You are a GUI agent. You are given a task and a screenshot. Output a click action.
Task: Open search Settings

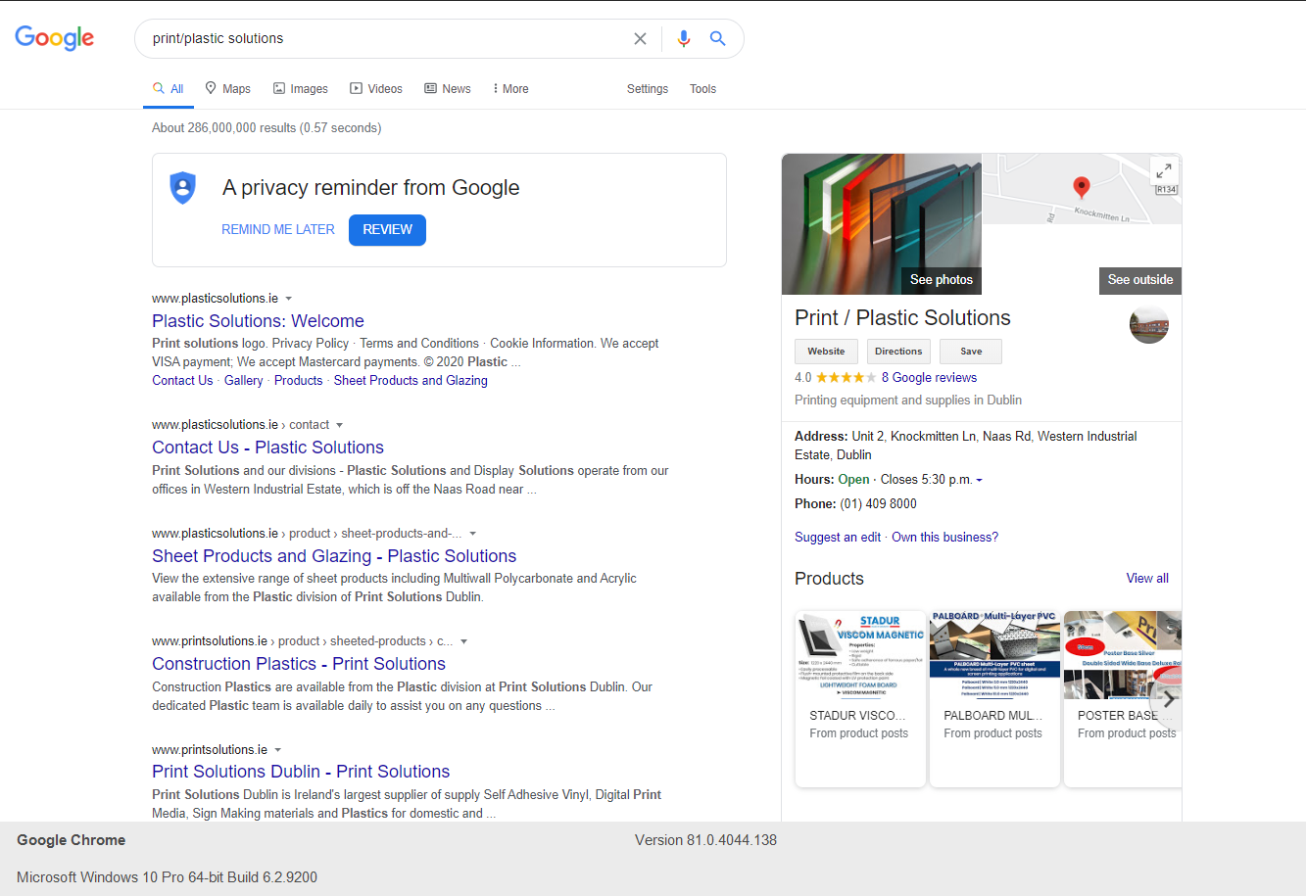pyautogui.click(x=648, y=88)
